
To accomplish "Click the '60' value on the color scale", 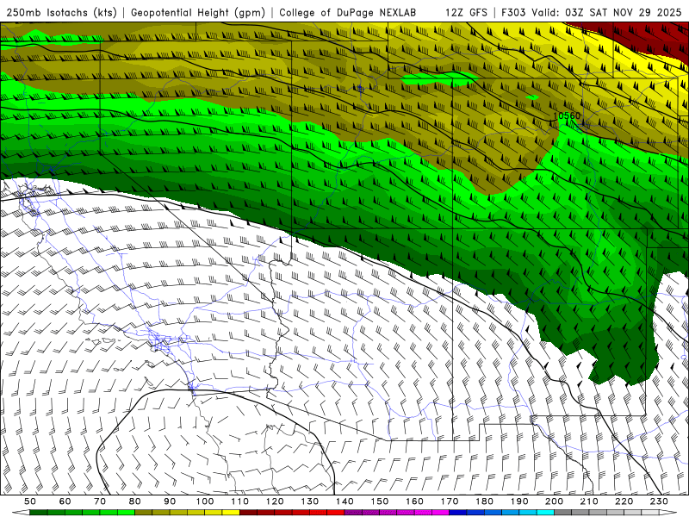I will (65, 501).
